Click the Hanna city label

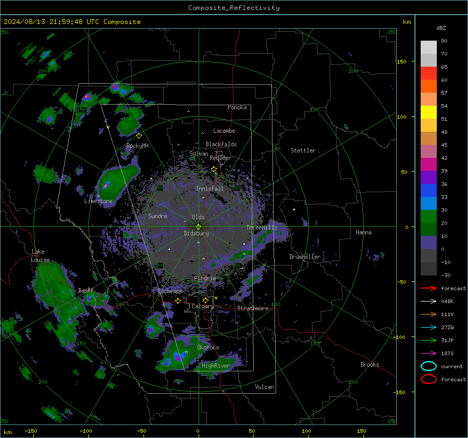tap(363, 232)
